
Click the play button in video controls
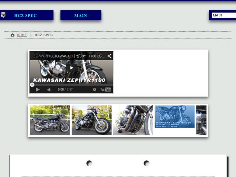[38, 90]
